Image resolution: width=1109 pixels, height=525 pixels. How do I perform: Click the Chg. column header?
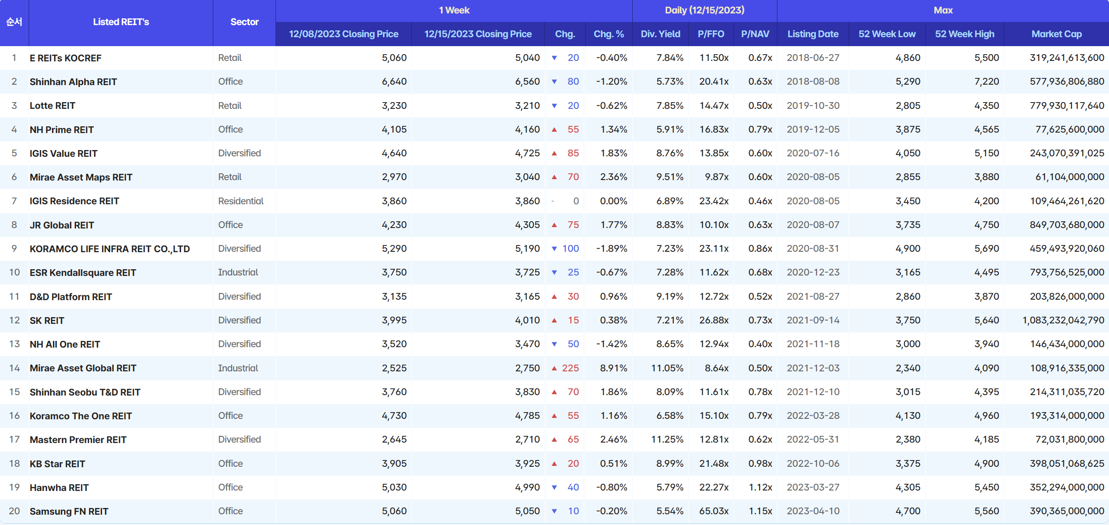pos(565,34)
